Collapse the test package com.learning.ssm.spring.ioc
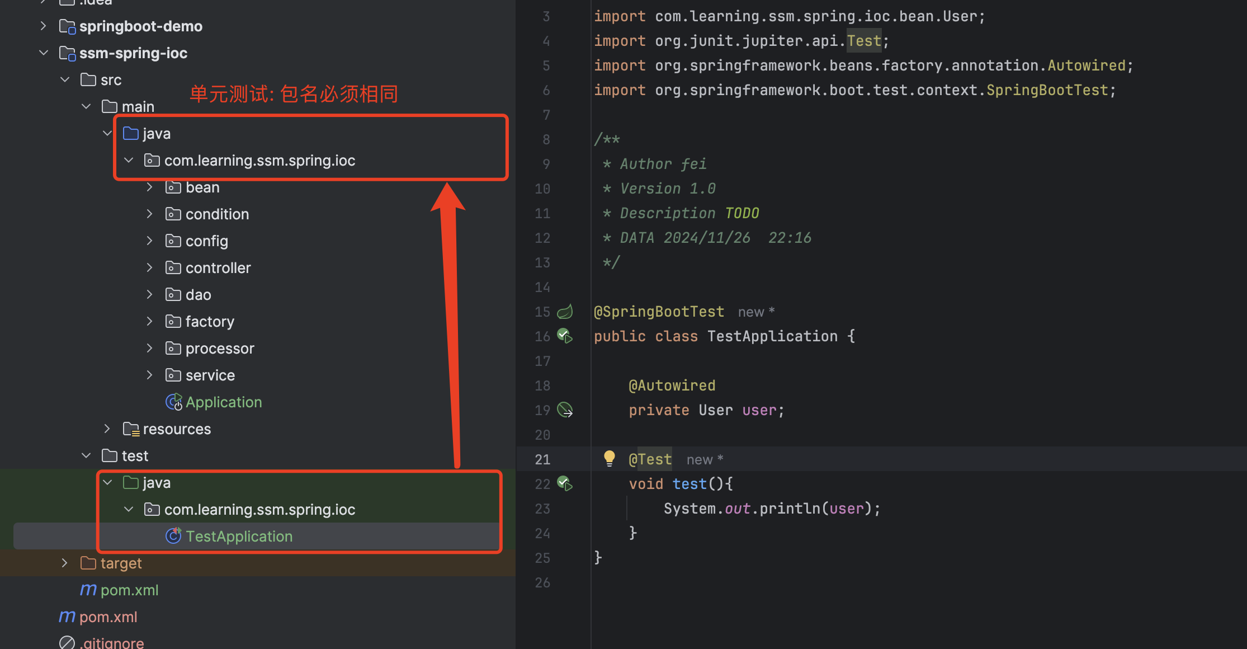The image size is (1247, 649). 129,509
